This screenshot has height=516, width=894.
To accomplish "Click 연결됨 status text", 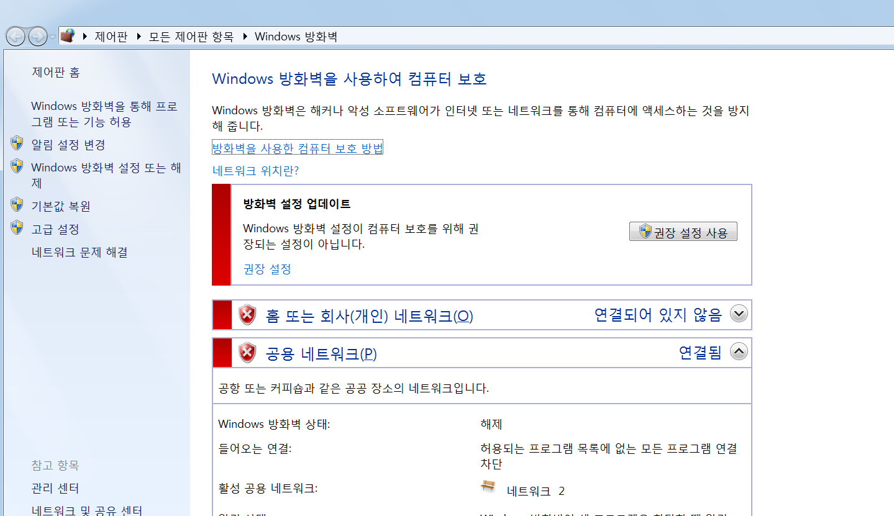I will tap(700, 352).
